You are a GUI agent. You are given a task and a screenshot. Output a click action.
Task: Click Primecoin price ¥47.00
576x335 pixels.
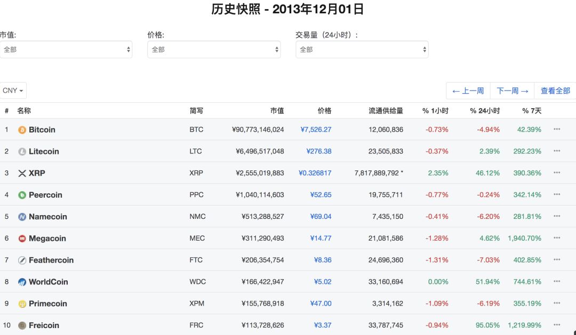[x=321, y=304]
